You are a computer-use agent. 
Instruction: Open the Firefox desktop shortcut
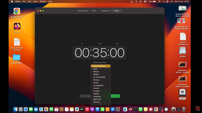(x=17, y=26)
